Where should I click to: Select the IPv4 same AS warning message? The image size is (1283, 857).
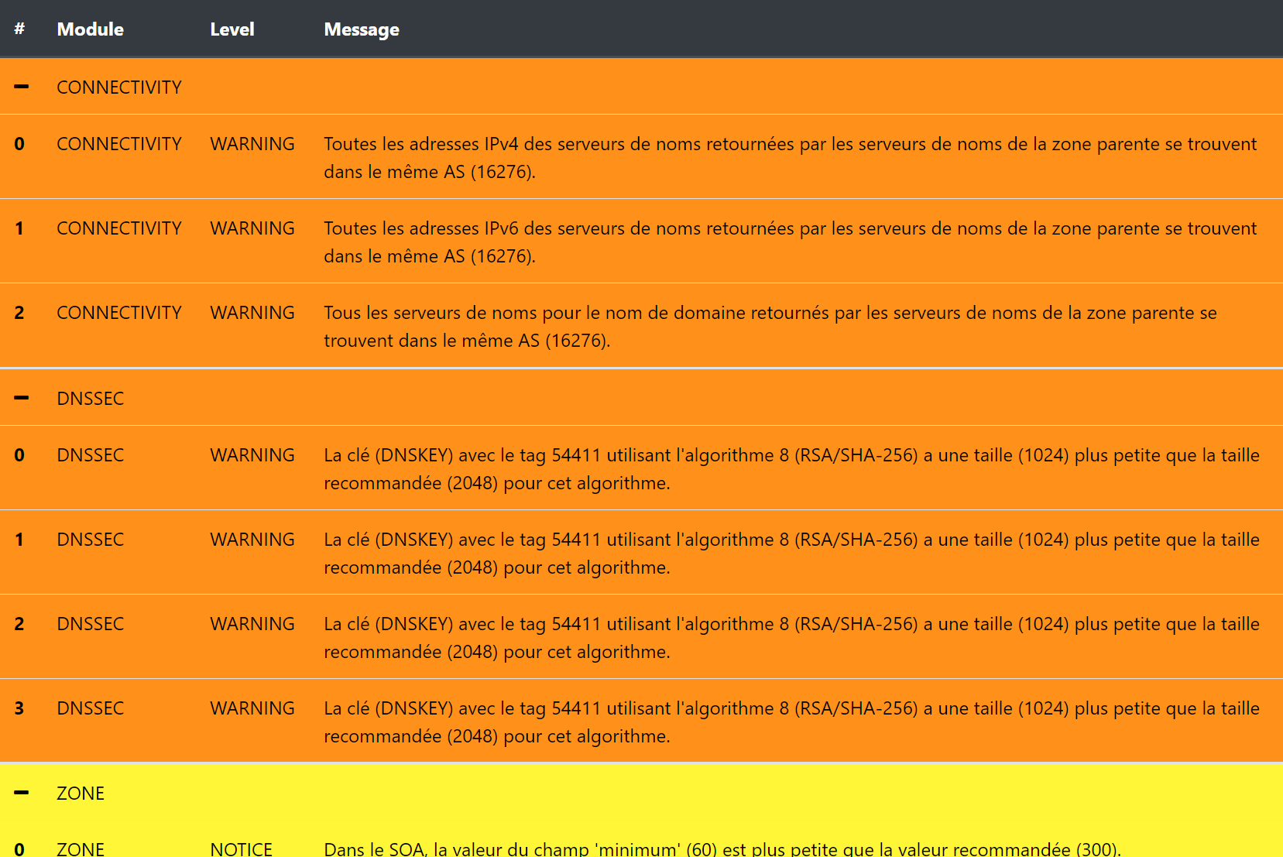pyautogui.click(x=791, y=158)
